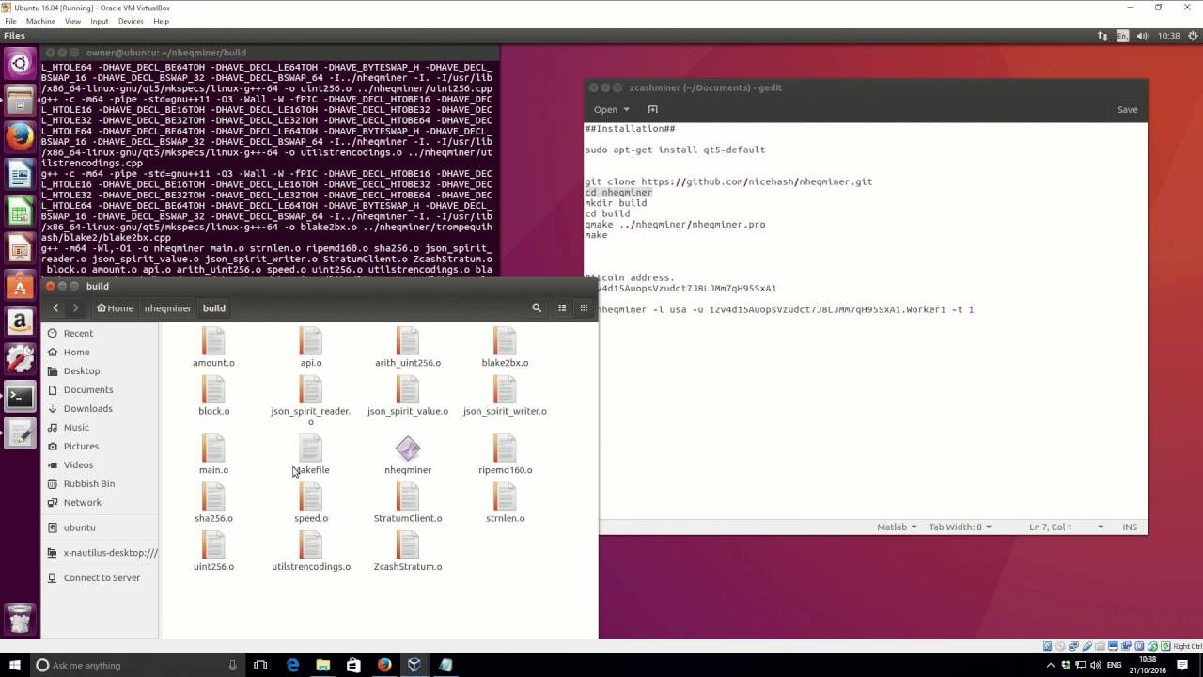Open Files manager launcher icon
Viewport: 1203px width, 677px height.
click(x=20, y=101)
